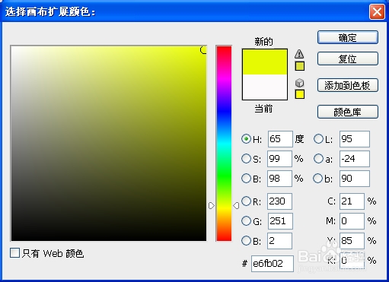Click the brightness field showing 98
This screenshot has height=282, width=389.
point(279,179)
